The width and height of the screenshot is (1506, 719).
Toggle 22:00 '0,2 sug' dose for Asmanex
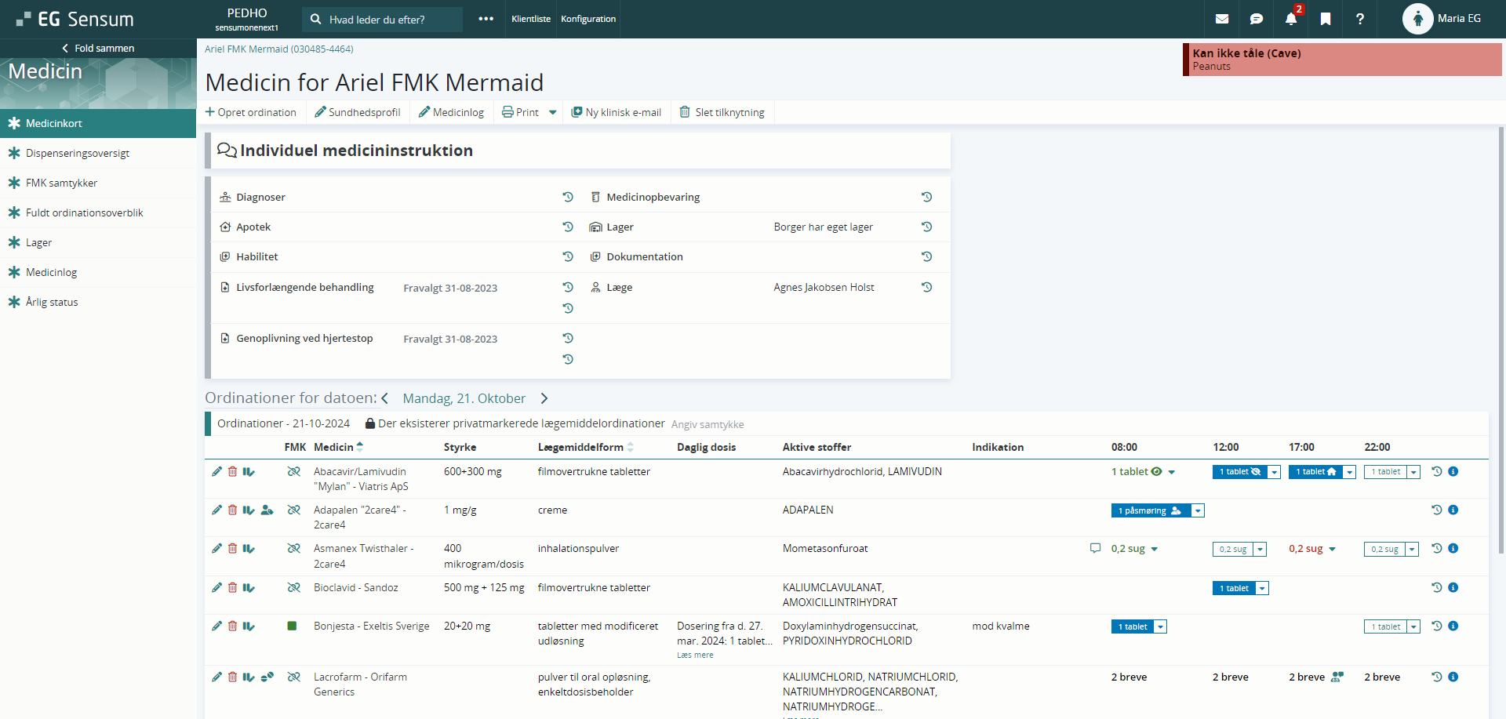click(x=1384, y=549)
